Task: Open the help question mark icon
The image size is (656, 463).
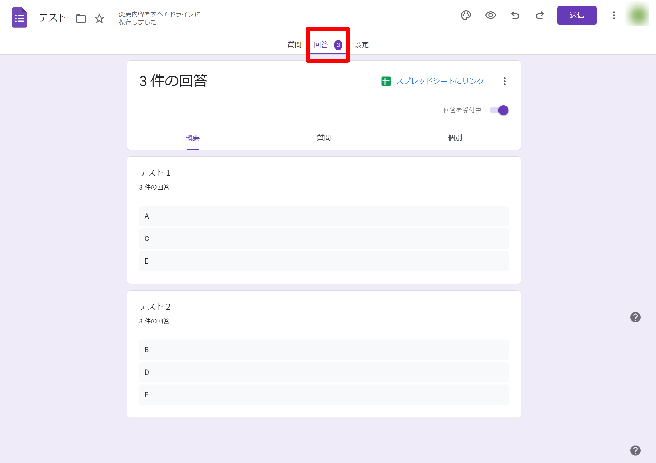Action: [635, 317]
